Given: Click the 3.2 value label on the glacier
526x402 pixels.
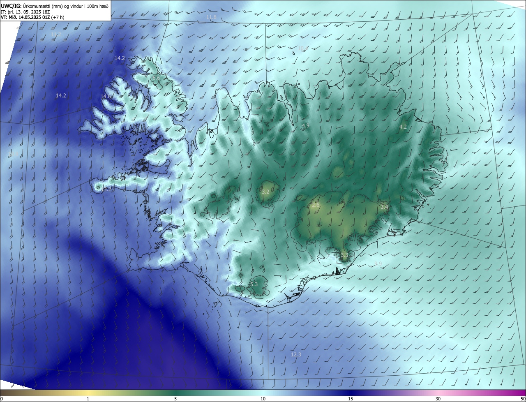Looking at the screenshot, I should (x=265, y=192).
